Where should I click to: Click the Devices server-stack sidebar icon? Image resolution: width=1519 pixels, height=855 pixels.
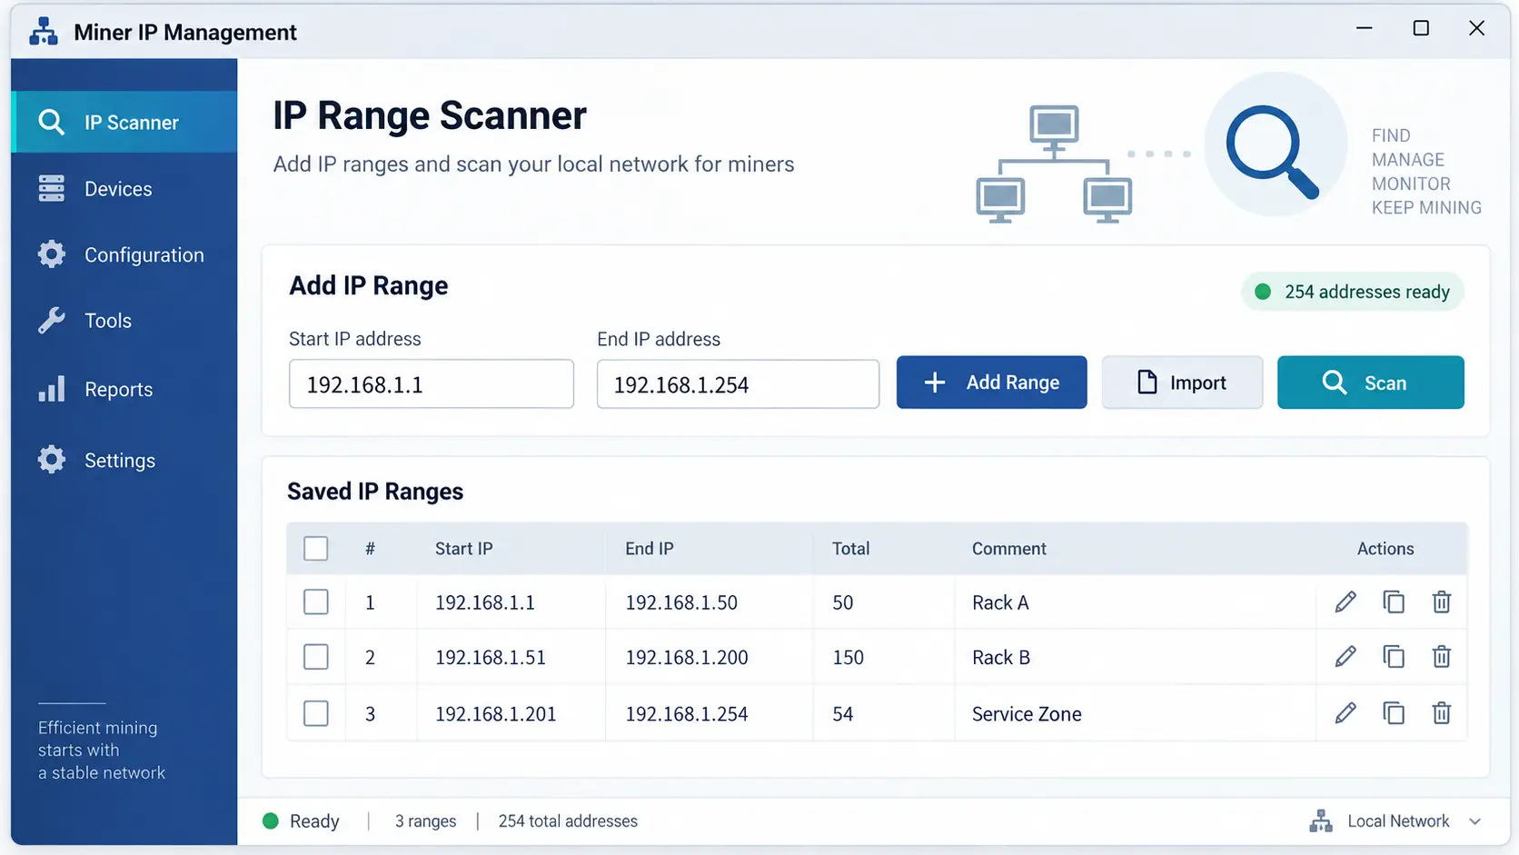pos(52,188)
